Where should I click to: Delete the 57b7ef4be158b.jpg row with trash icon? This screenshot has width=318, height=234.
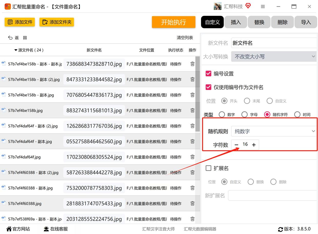(x=192, y=110)
